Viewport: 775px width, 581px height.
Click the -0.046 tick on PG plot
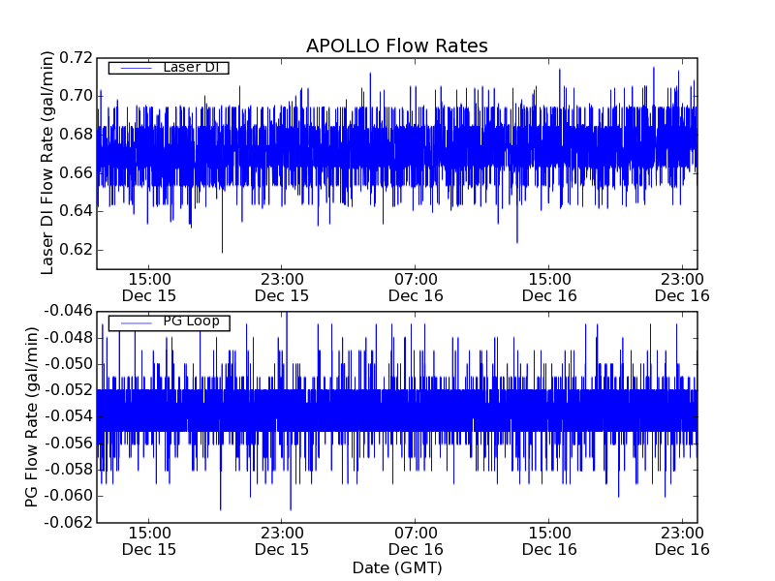(68, 311)
